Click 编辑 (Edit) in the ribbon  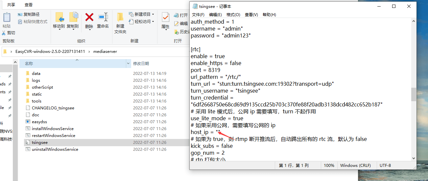pos(181,24)
